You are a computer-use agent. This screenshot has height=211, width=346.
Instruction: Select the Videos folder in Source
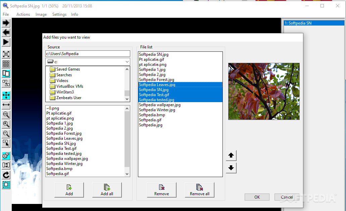coord(59,81)
